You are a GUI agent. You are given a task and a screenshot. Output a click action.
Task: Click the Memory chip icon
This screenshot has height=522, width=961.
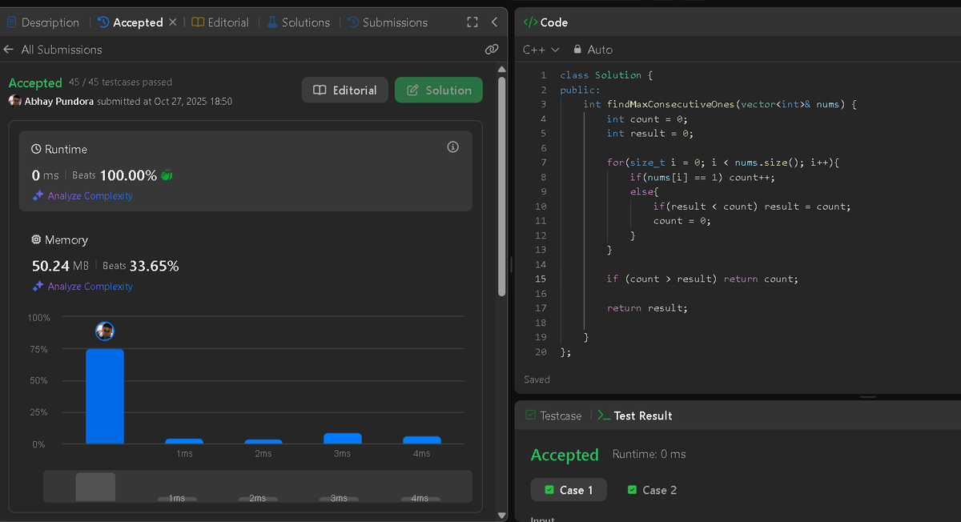(36, 240)
